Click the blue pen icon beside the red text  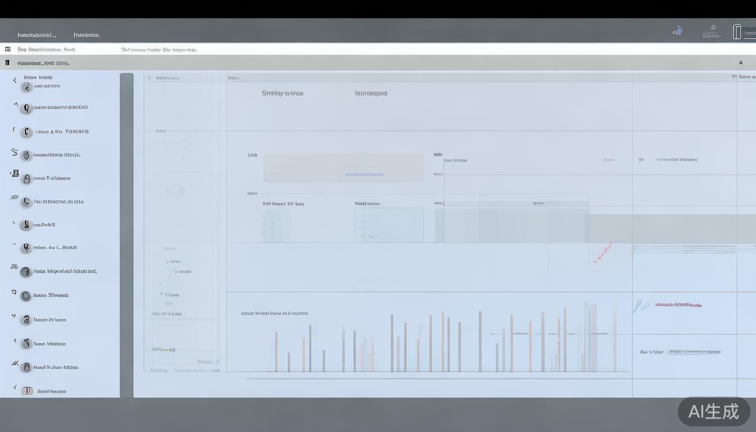(x=640, y=305)
